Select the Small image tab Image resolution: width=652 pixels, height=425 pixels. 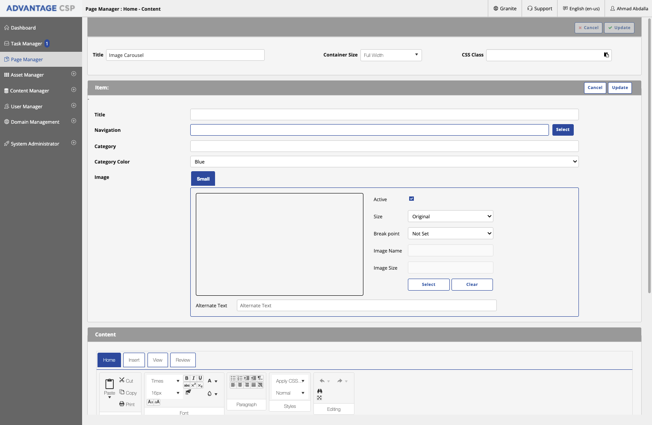[x=203, y=179]
